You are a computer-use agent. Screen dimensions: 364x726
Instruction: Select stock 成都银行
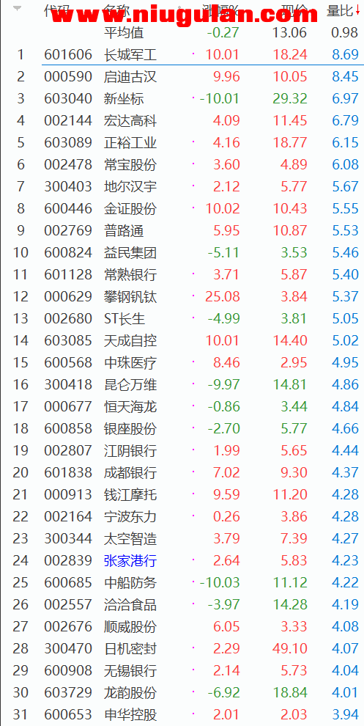[130, 473]
